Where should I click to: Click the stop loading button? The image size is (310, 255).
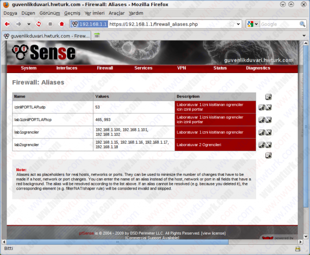[50, 24]
